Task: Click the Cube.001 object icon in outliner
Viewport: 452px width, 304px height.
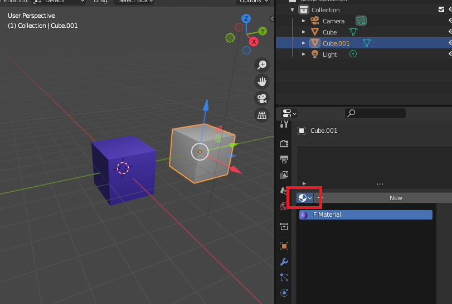Action: point(315,43)
